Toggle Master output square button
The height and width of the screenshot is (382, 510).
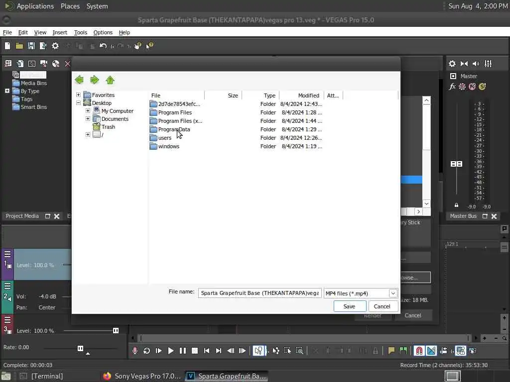[x=453, y=76]
